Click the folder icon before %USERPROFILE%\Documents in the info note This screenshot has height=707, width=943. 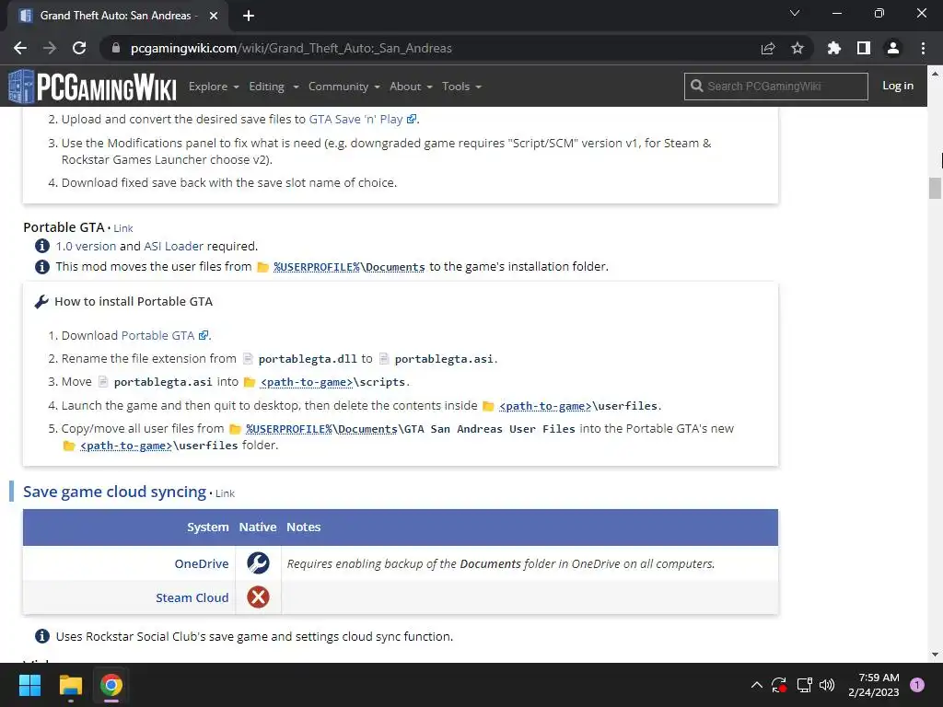click(262, 267)
